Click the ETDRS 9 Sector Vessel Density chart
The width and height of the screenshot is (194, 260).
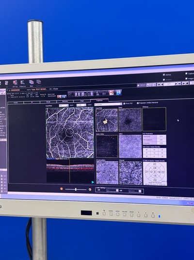(x=155, y=174)
